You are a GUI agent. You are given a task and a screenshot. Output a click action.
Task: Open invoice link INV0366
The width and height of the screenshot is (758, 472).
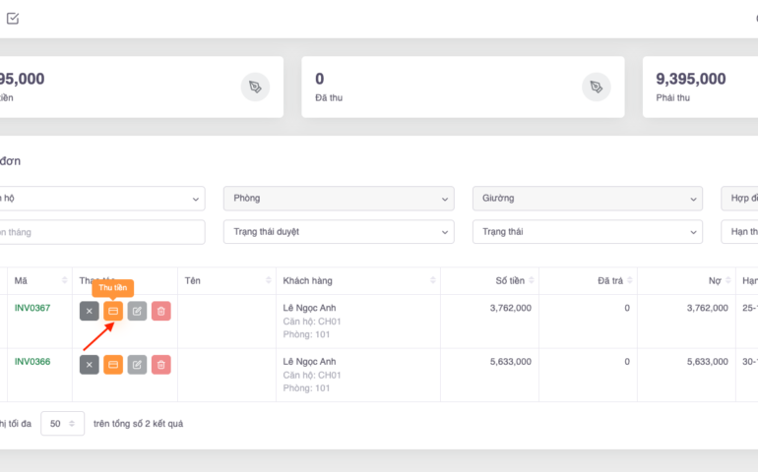tap(32, 362)
